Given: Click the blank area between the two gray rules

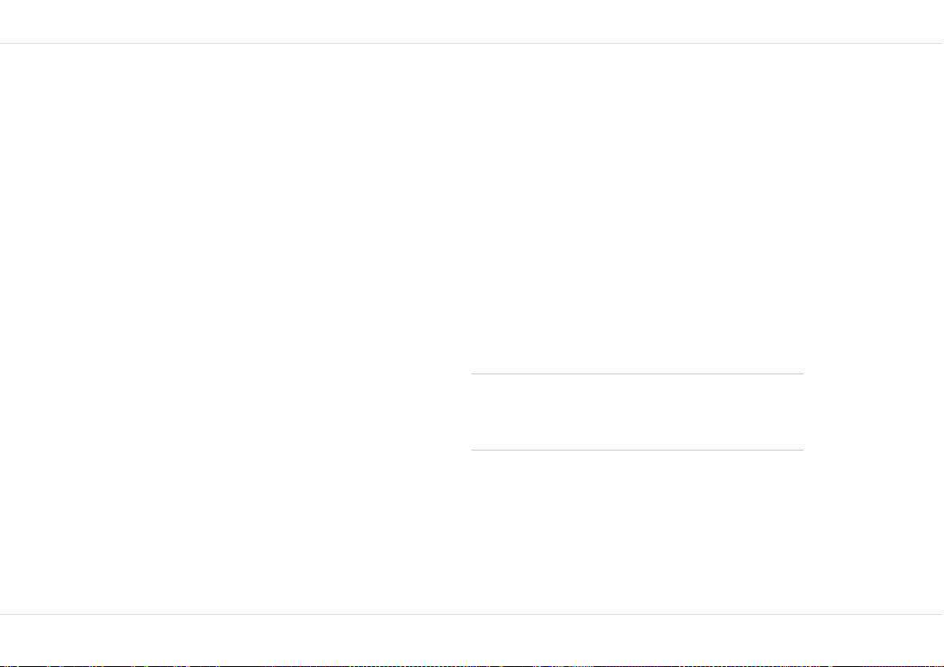Looking at the screenshot, I should [637, 412].
